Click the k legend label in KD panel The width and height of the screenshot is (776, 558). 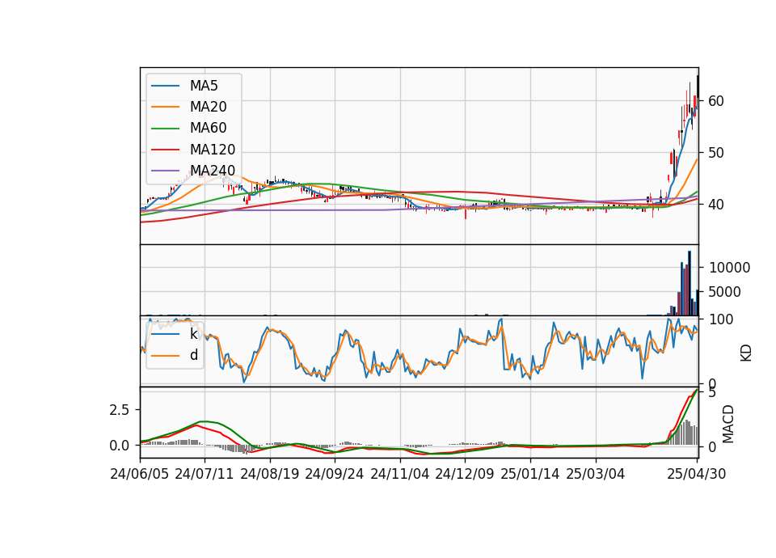pyautogui.click(x=193, y=334)
